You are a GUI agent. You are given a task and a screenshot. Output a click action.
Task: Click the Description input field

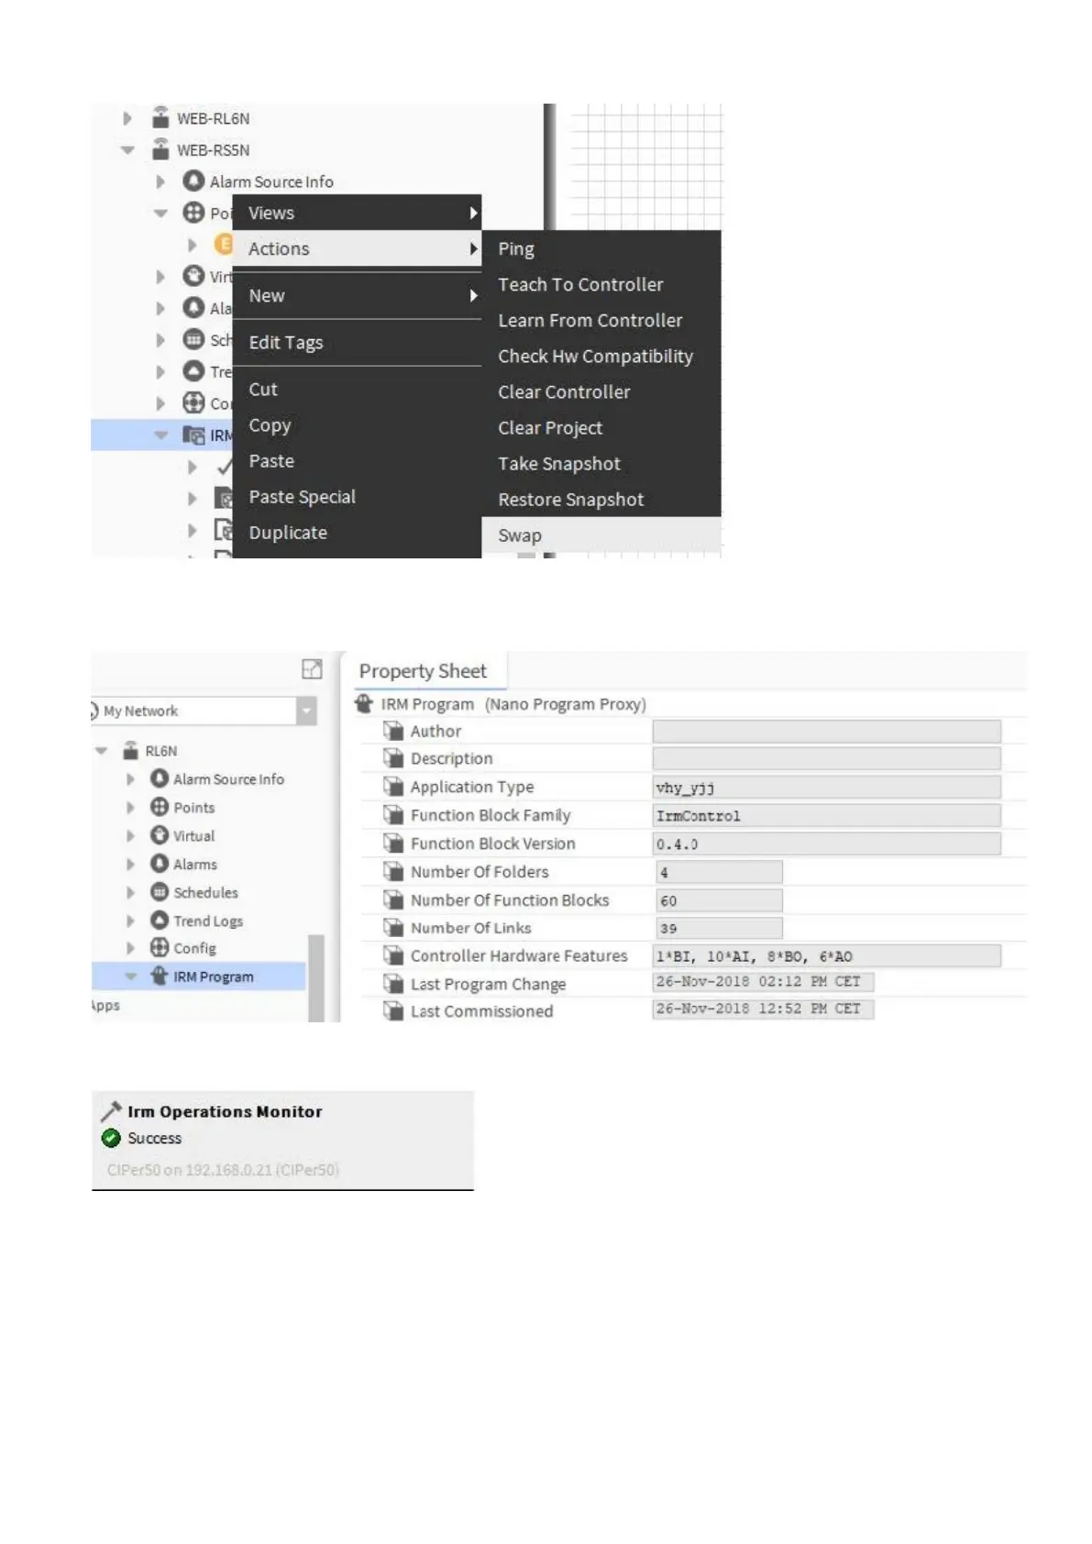tap(826, 758)
